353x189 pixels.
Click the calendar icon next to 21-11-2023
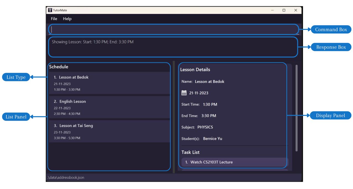click(184, 93)
